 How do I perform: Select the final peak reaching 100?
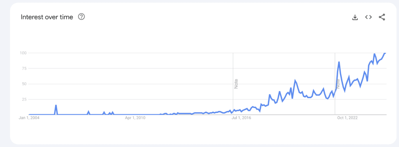tap(385, 53)
